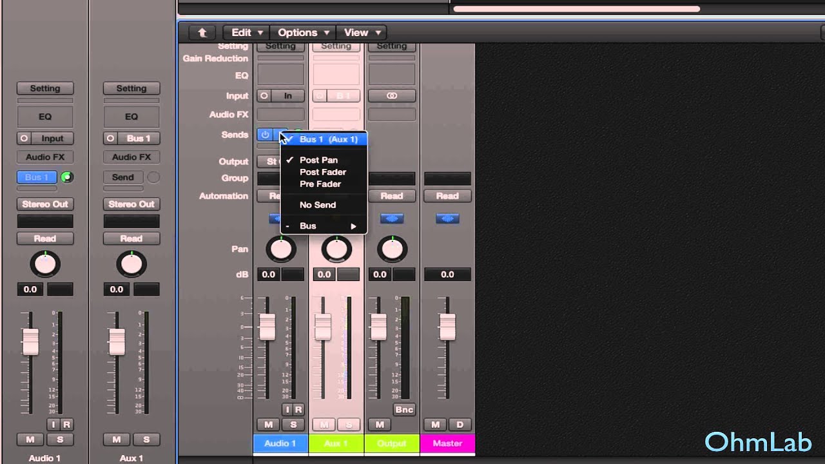Image resolution: width=825 pixels, height=464 pixels.
Task: Mute the Master channel strip
Action: point(436,425)
